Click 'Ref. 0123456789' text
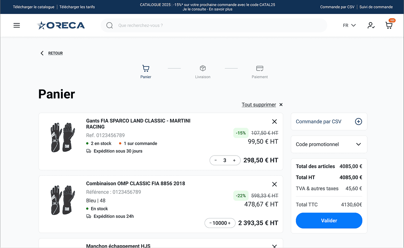 tap(105, 135)
